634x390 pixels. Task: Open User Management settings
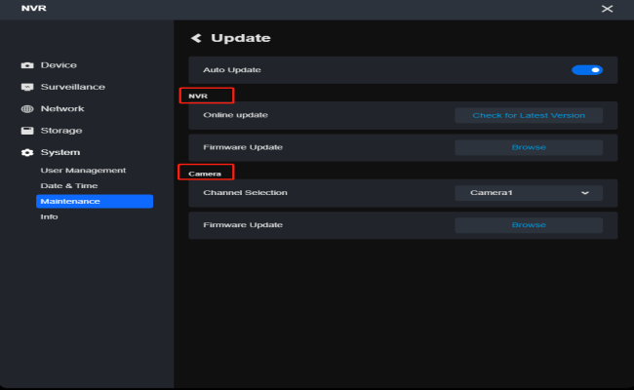click(83, 171)
